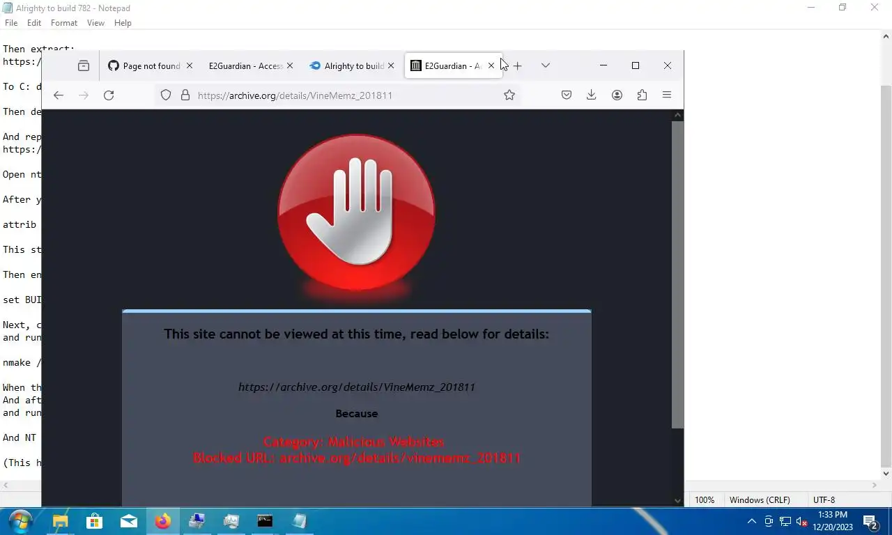Screen dimensions: 892x535
Task: Open Command Prompt from the taskbar
Action: tap(265, 521)
